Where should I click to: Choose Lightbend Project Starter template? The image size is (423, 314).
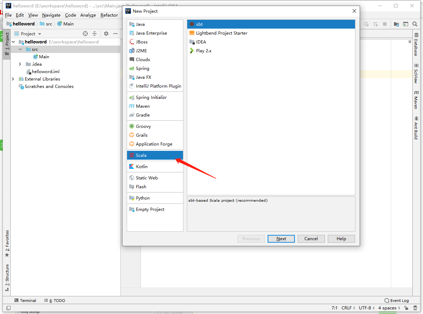[271, 33]
